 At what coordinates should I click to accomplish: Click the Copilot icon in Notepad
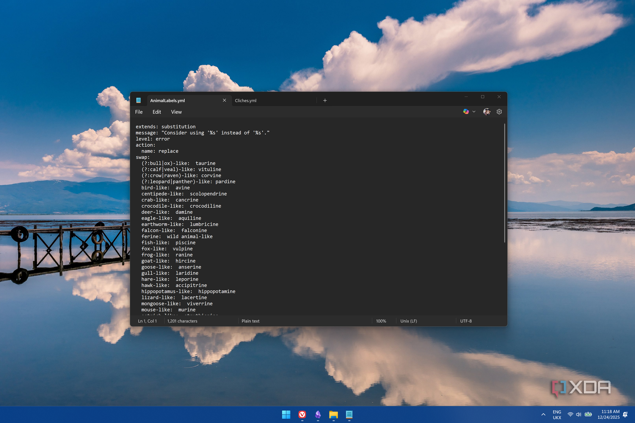point(466,112)
